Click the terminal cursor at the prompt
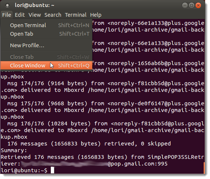210x179 pixels. 52,170
